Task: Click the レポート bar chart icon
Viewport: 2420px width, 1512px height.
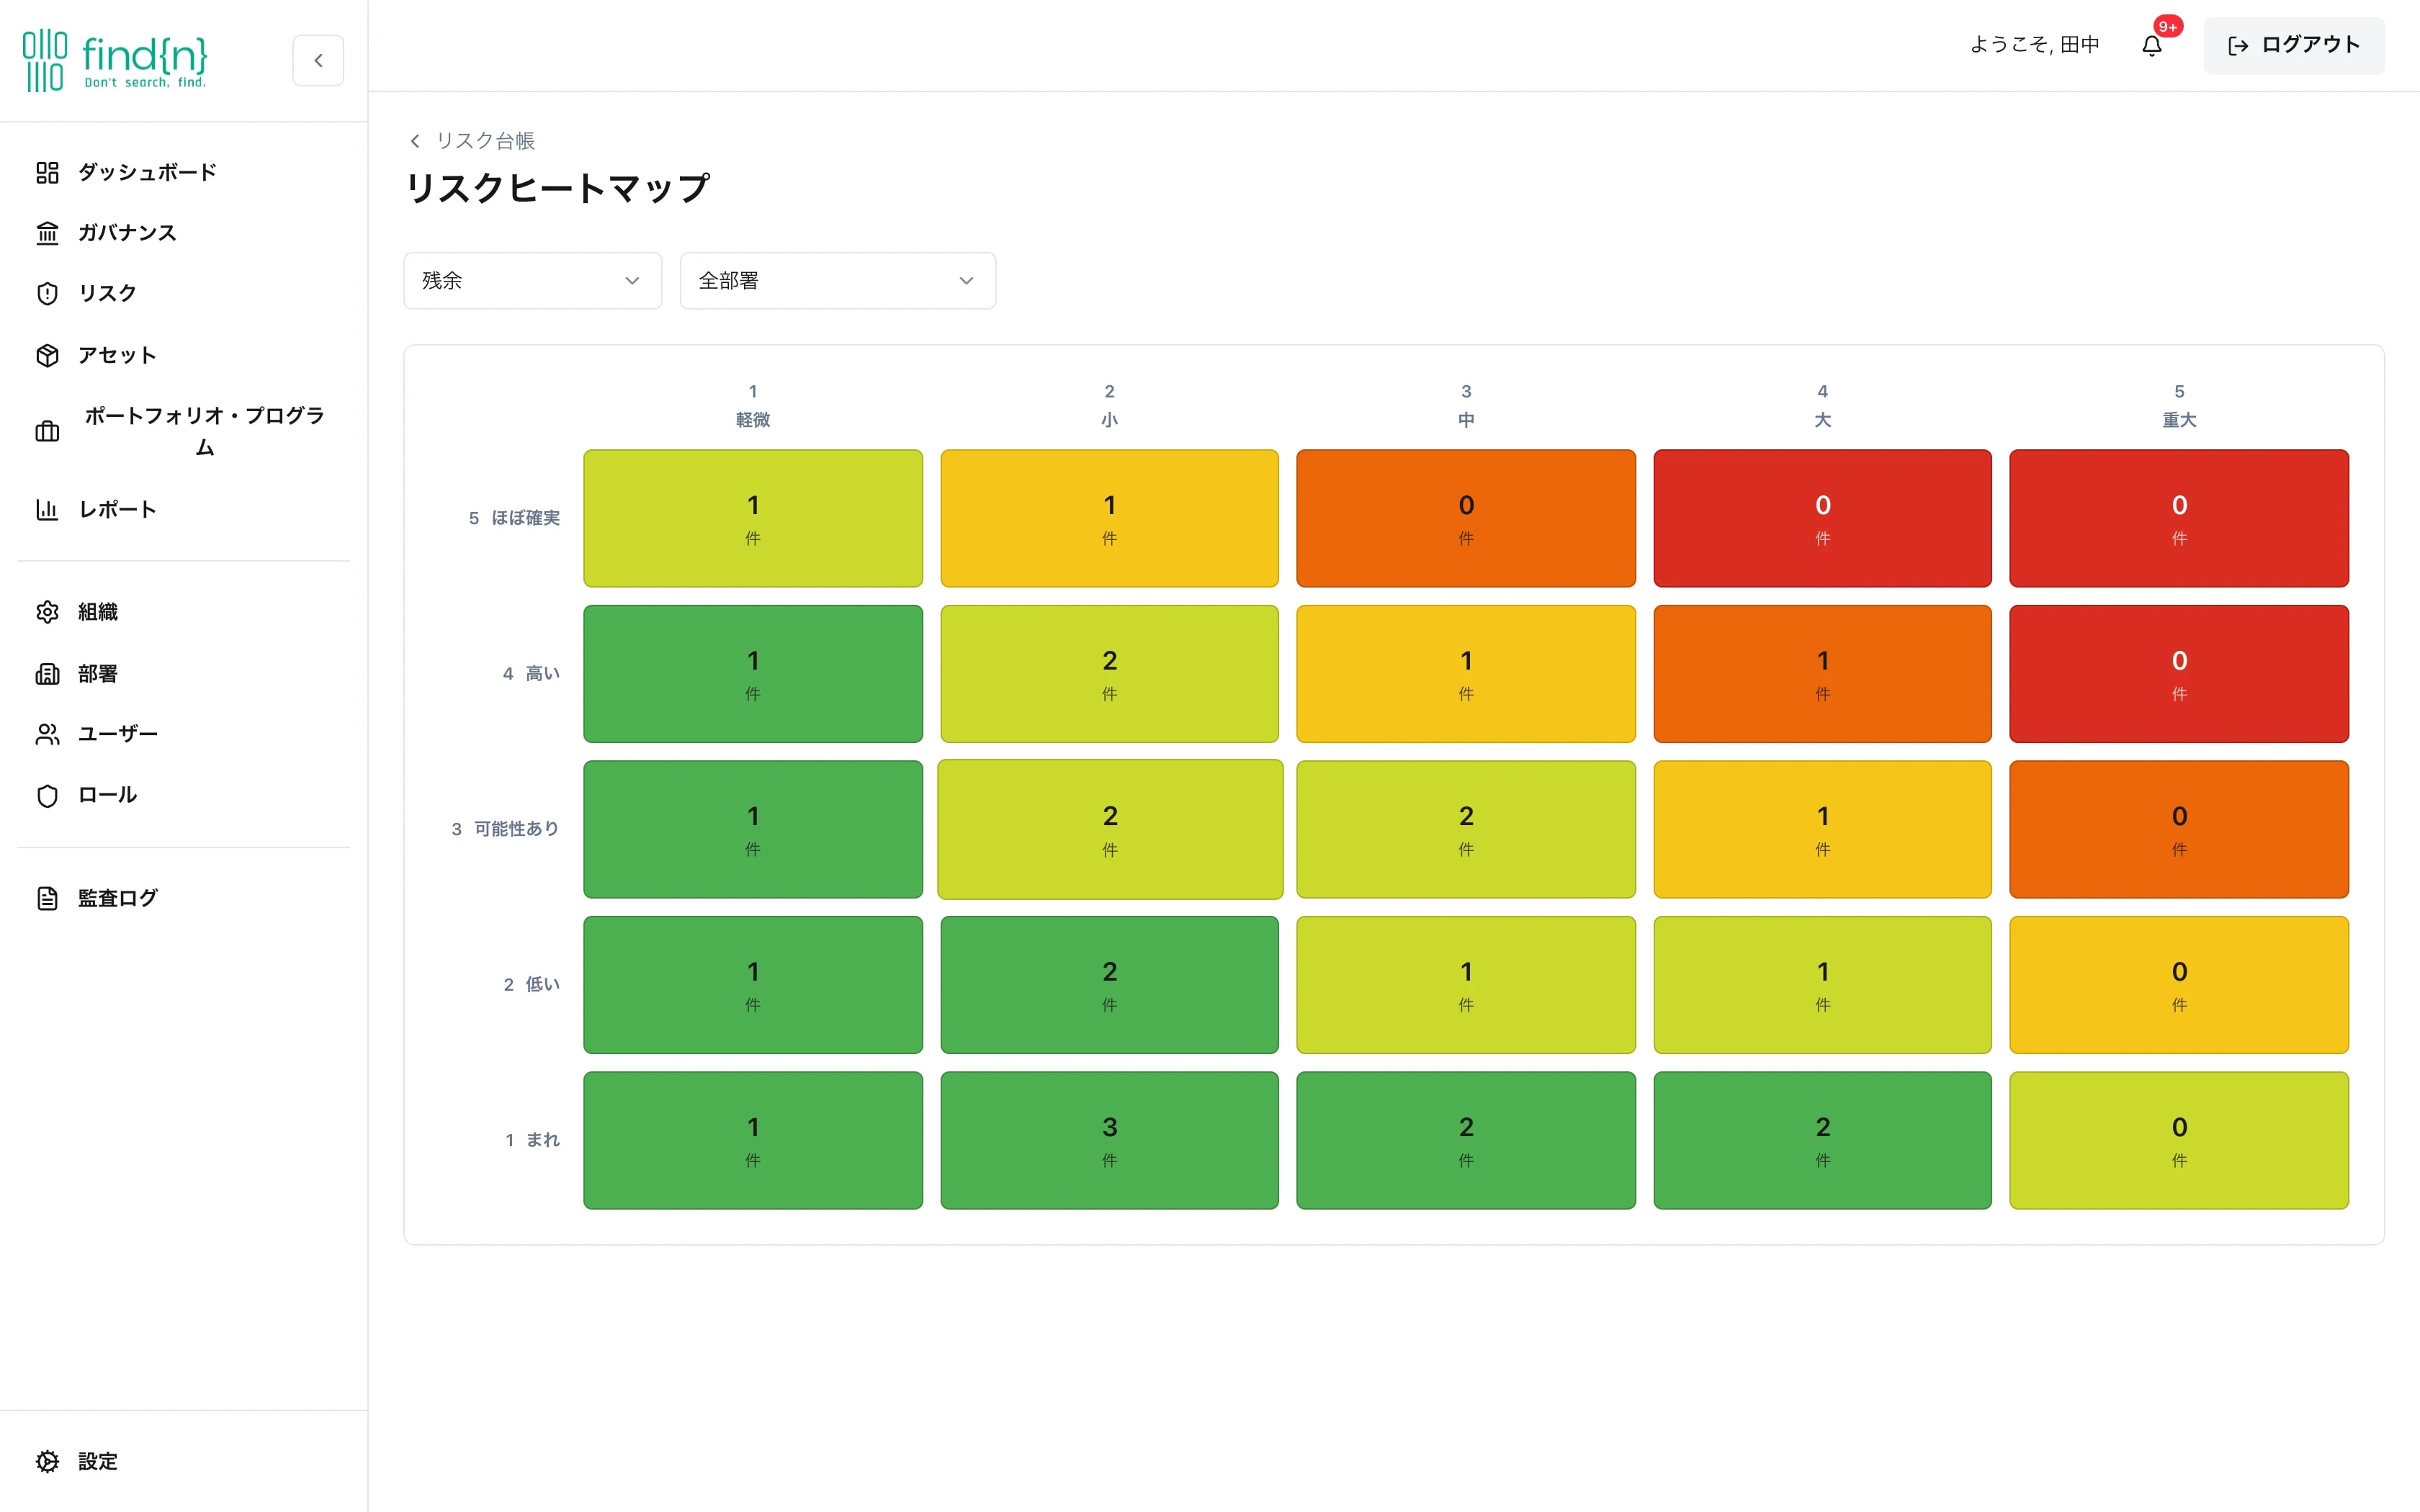Action: [x=47, y=509]
